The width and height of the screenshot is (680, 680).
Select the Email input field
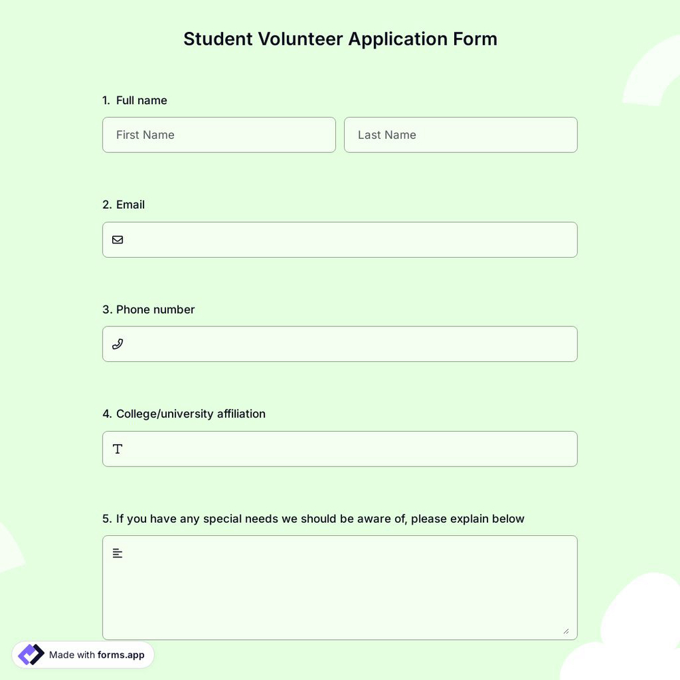[340, 239]
